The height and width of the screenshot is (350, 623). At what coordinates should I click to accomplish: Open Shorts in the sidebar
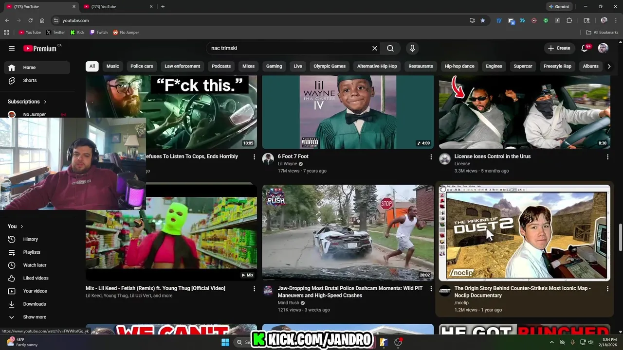[38, 80]
